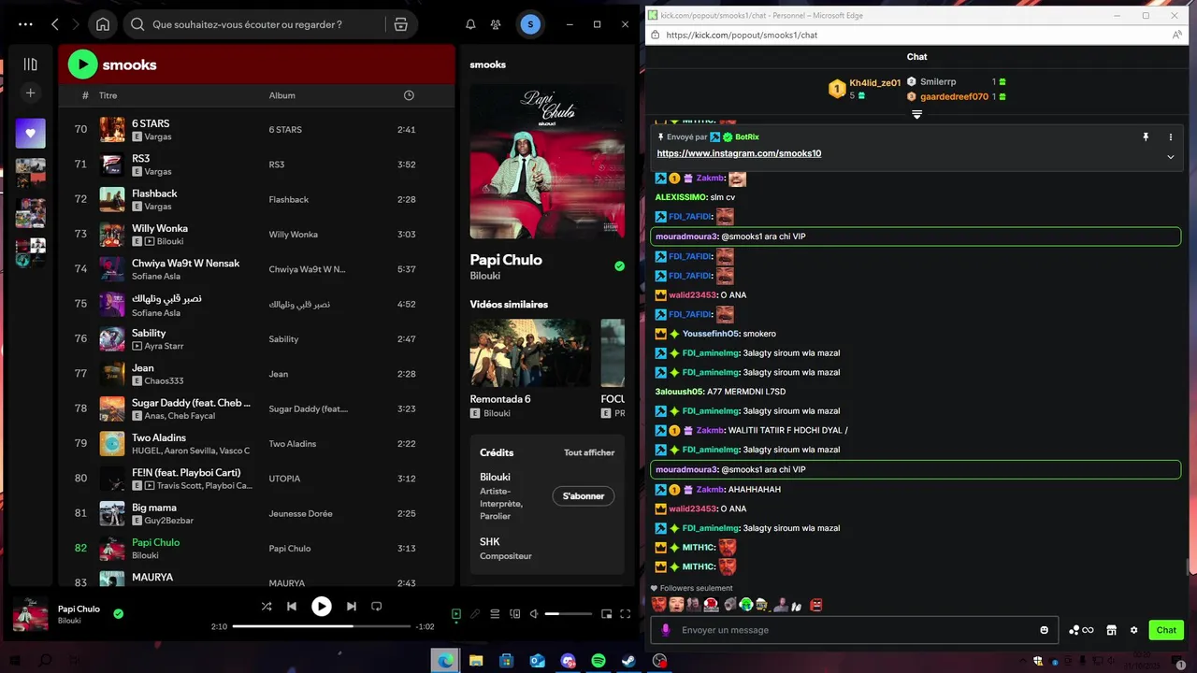The height and width of the screenshot is (673, 1197).
Task: Toggle shuffle in the player bar
Action: (267, 606)
